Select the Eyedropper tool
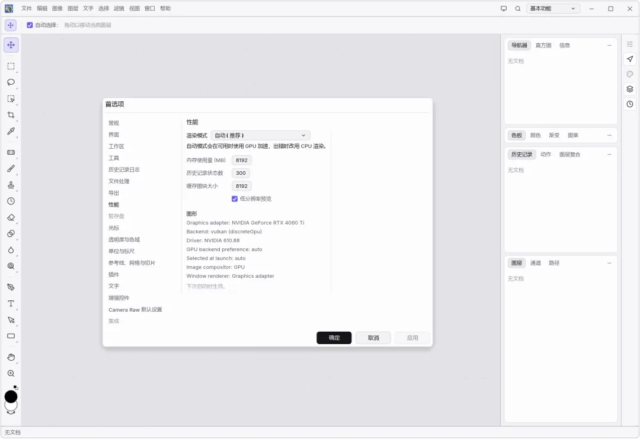640x439 pixels. point(11,131)
